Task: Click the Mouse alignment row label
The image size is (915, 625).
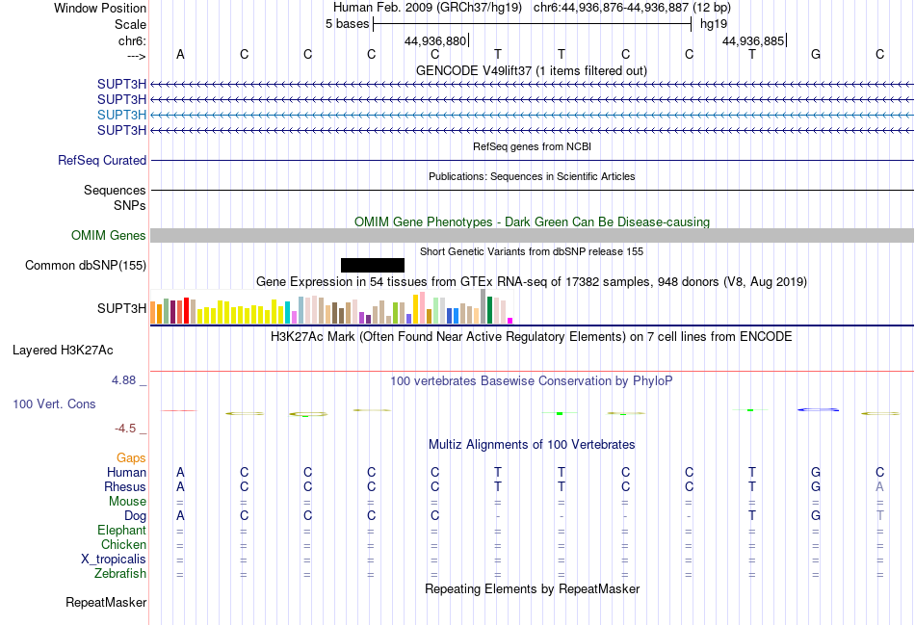Action: pyautogui.click(x=127, y=502)
